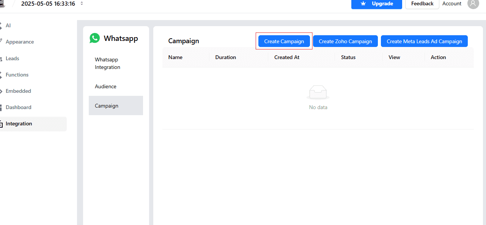Click the Integration sidebar icon
The width and height of the screenshot is (486, 225).
[x=1, y=124]
